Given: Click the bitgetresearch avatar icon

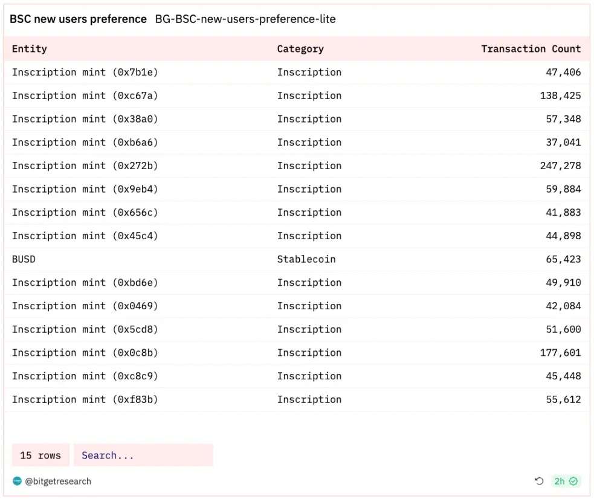Looking at the screenshot, I should pos(17,481).
